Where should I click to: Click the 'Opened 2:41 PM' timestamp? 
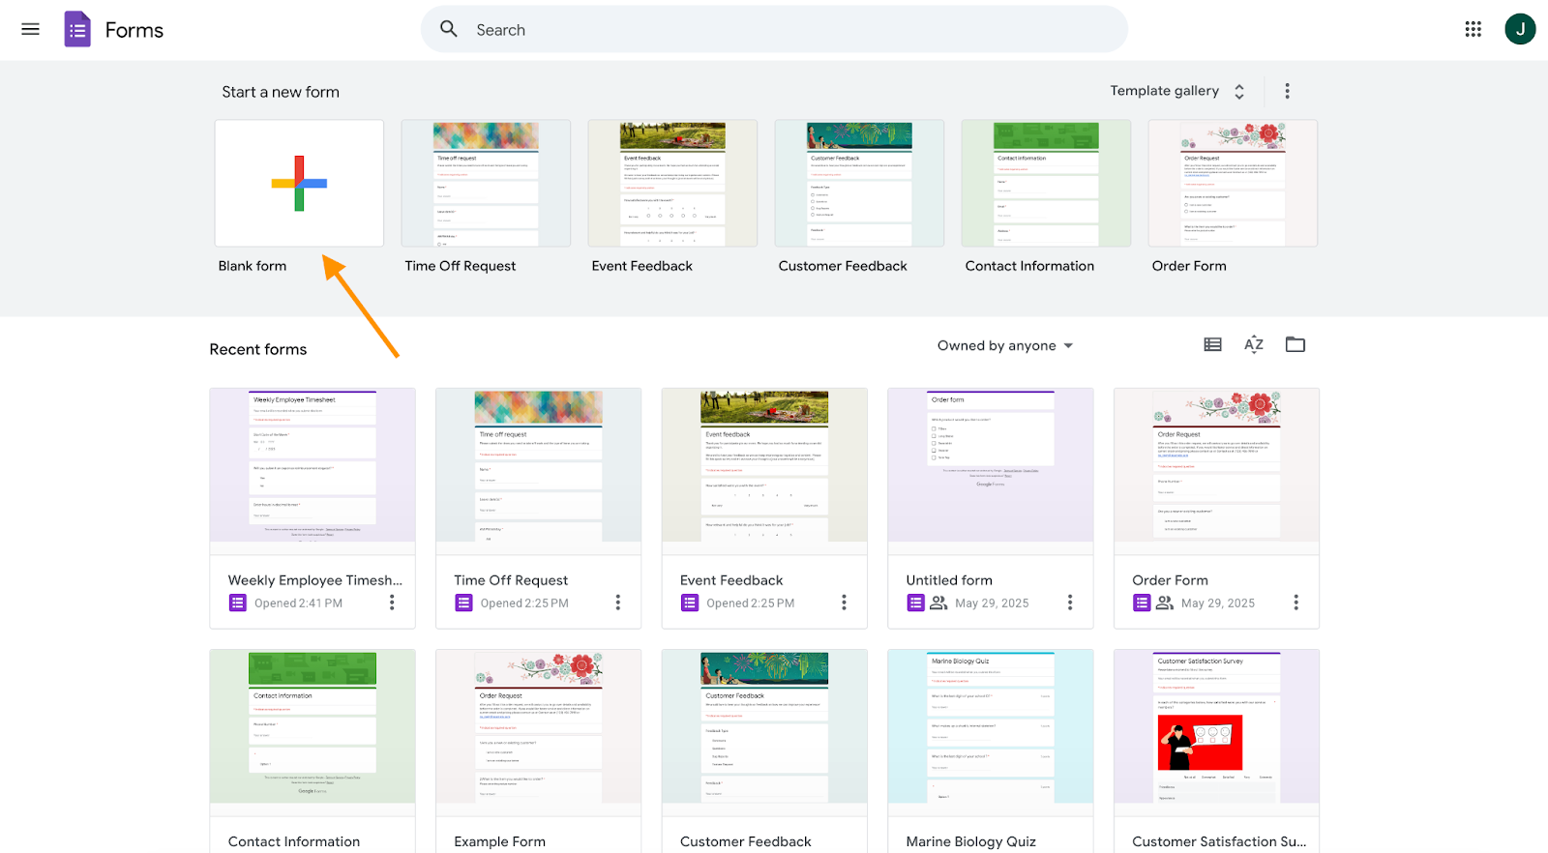coord(298,603)
